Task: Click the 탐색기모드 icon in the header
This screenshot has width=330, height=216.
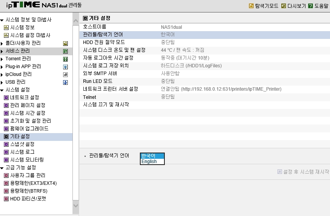Action: (251, 6)
